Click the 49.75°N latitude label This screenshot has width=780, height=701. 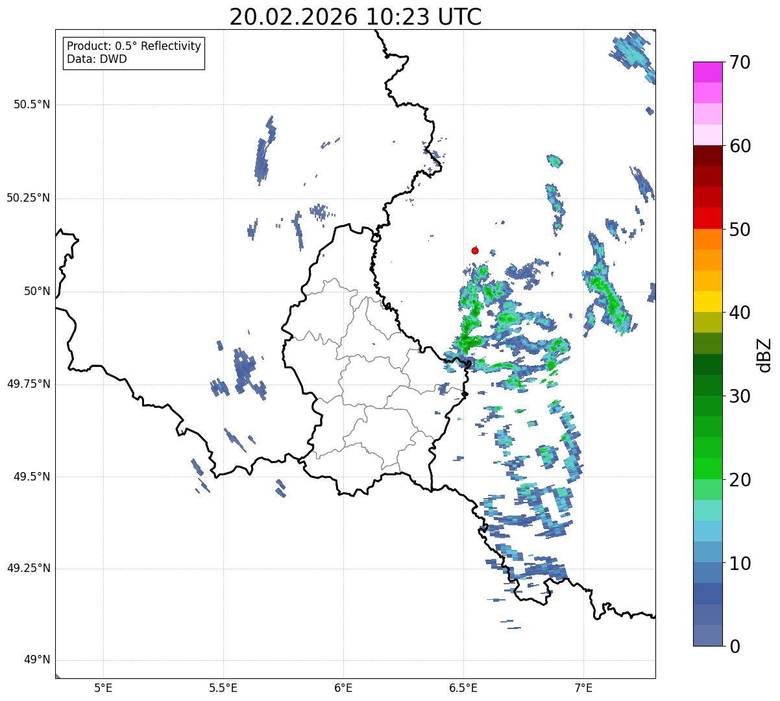pyautogui.click(x=29, y=385)
